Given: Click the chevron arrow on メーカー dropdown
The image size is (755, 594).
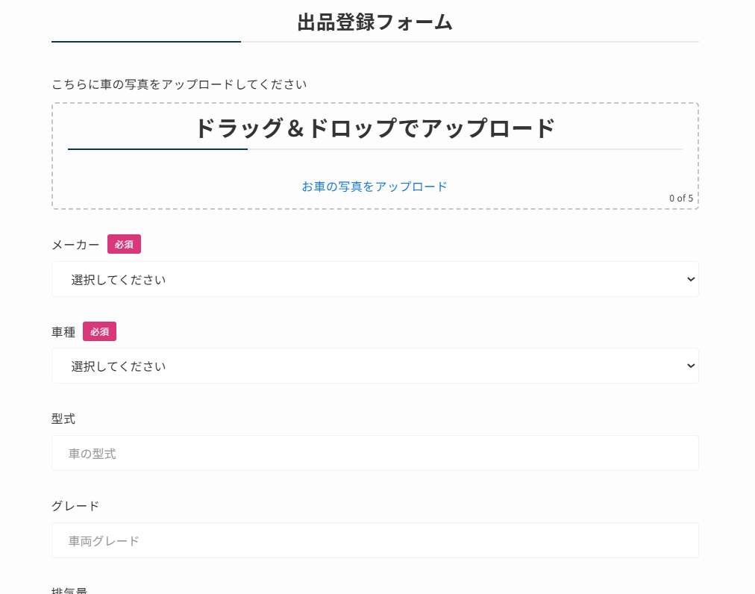Looking at the screenshot, I should pyautogui.click(x=690, y=279).
